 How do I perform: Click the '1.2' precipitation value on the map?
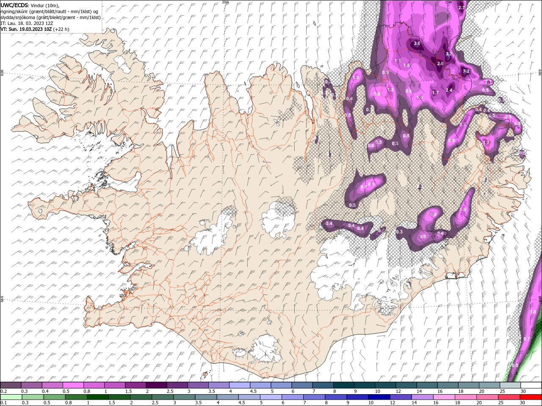click(390, 90)
